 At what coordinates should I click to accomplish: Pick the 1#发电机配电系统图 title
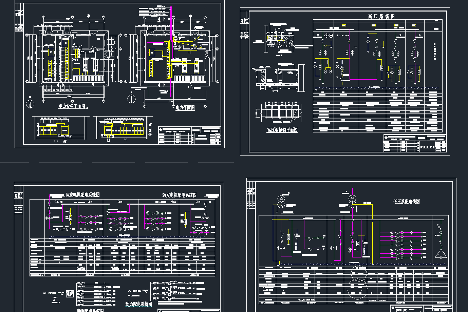(82, 195)
